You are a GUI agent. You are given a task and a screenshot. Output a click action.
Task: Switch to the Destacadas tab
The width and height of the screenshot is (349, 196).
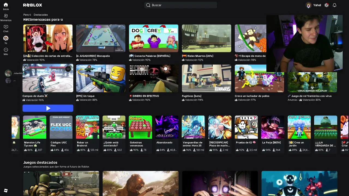(41, 15)
